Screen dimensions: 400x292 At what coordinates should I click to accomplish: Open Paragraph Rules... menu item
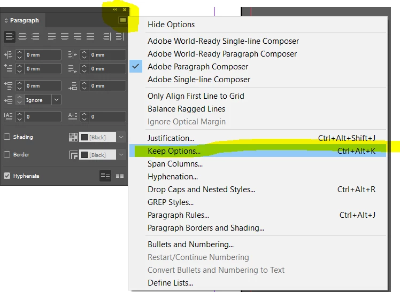[258, 215]
